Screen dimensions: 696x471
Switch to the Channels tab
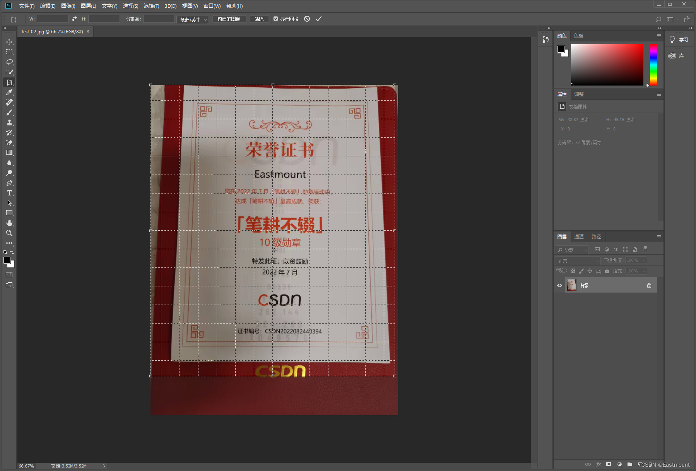pos(579,237)
